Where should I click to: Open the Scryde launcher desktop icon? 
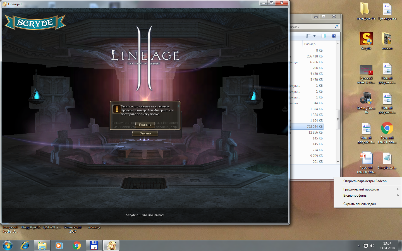(x=366, y=39)
